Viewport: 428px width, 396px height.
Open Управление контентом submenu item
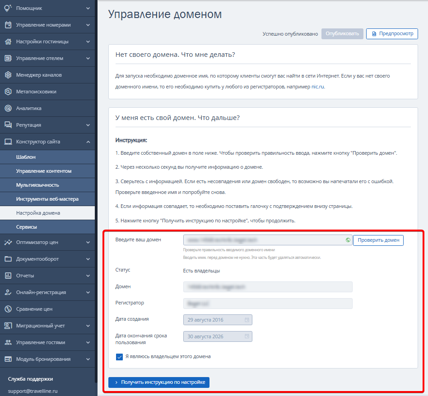47,171
